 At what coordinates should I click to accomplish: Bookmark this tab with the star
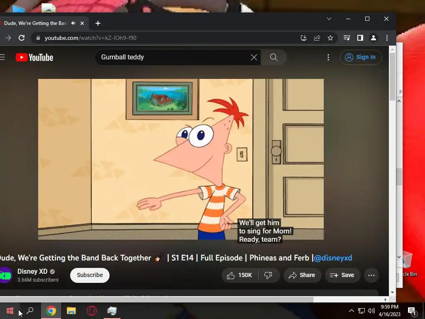[330, 38]
